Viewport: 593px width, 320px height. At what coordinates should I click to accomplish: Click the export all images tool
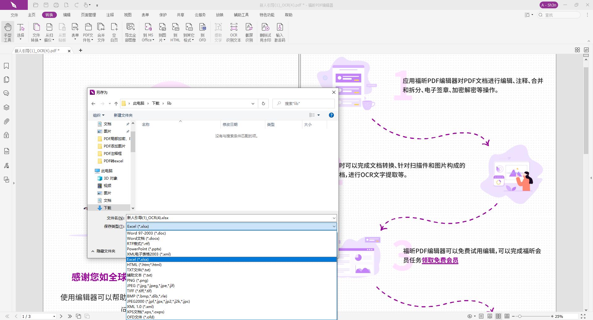pos(130,32)
